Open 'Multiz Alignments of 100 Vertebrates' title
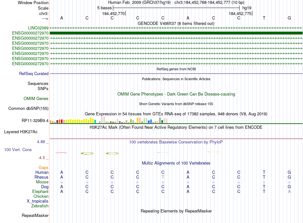Image resolution: width=303 pixels, height=223 pixels. (x=176, y=163)
